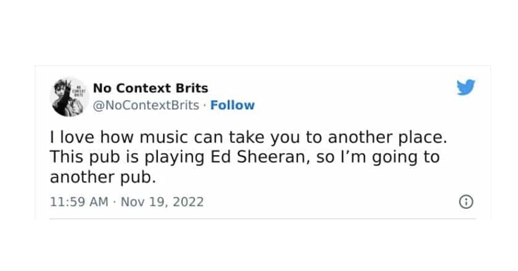Click the word "love" in the tweet

click(78, 138)
